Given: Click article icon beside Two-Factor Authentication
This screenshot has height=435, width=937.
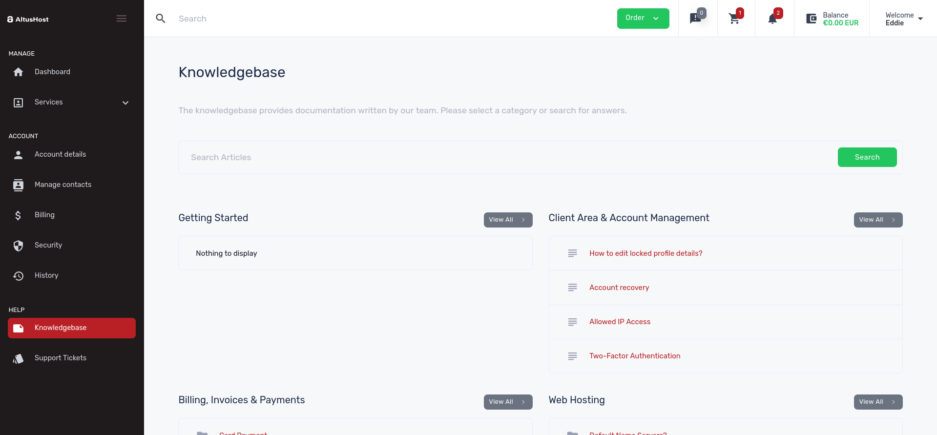Looking at the screenshot, I should (572, 356).
